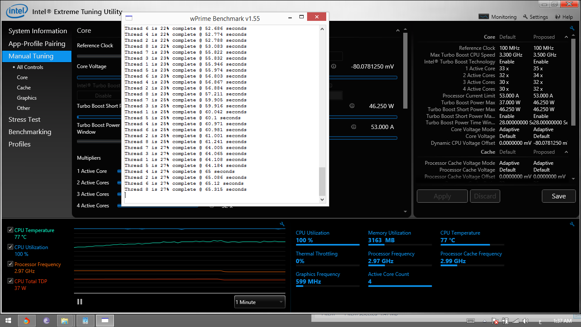This screenshot has width=581, height=327.
Task: Open App-Profile Pairing
Action: tap(37, 43)
